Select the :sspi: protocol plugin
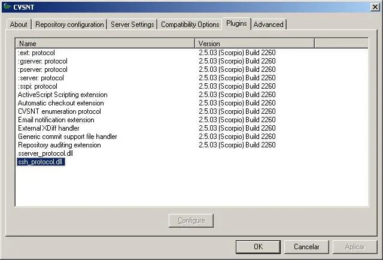 38,86
